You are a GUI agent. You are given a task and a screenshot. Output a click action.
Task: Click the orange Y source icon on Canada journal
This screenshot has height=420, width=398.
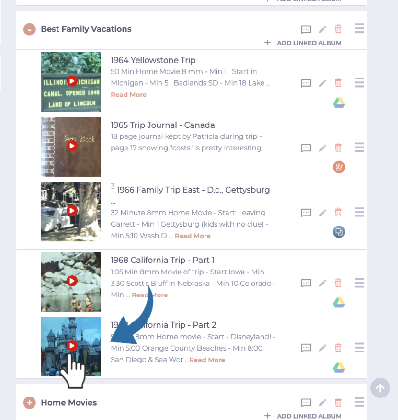tap(339, 167)
